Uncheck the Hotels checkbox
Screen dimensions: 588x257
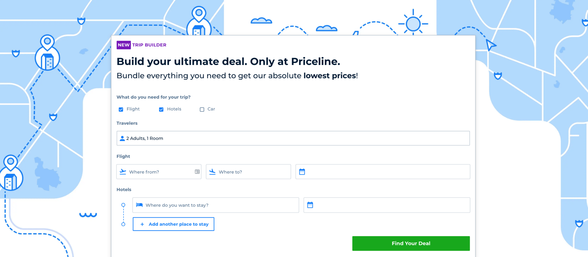161,109
